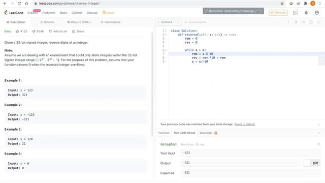The height and width of the screenshot is (183, 325).
Task: Click Add to List
Action: pyautogui.click(x=58, y=32)
